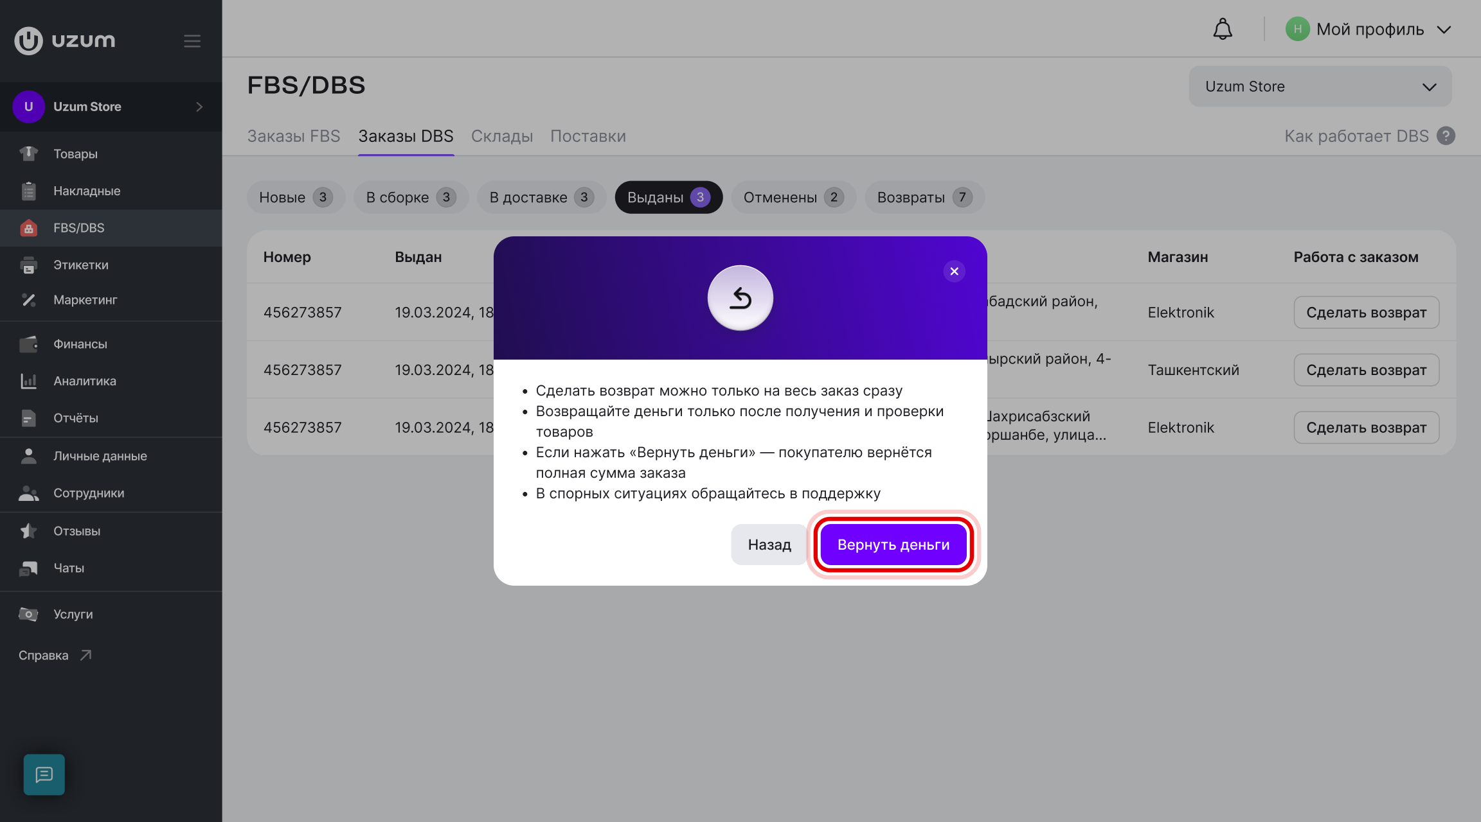Open FBS/DBS in sidebar
Image resolution: width=1481 pixels, height=822 pixels.
click(x=111, y=228)
